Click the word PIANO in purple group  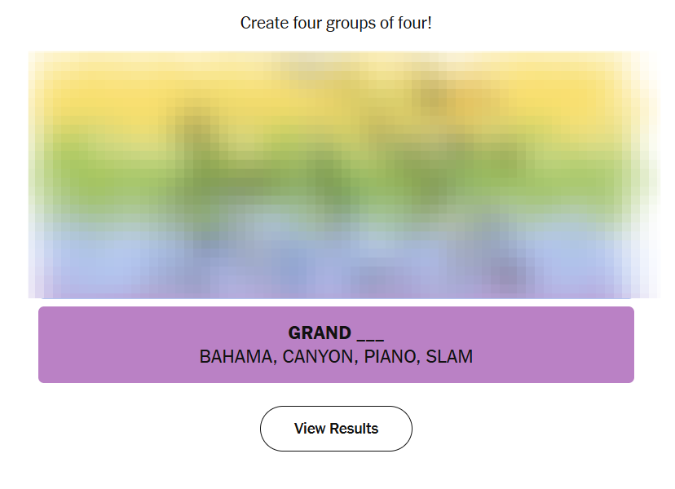click(390, 357)
